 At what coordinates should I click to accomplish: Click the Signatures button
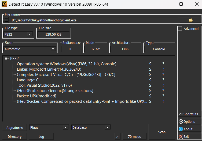click(x=15, y=128)
